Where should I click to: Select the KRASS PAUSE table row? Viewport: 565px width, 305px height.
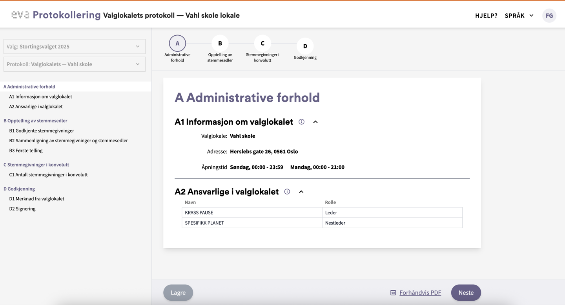[x=322, y=212]
